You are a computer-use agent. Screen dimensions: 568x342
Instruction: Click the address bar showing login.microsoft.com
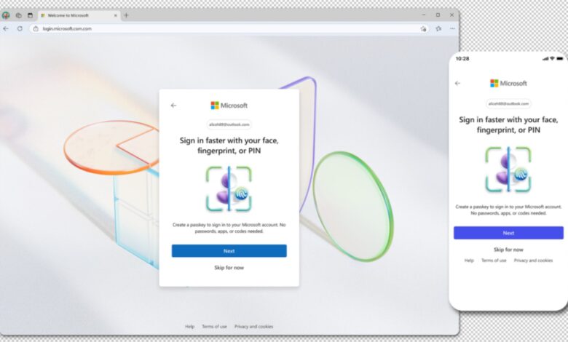click(218, 28)
